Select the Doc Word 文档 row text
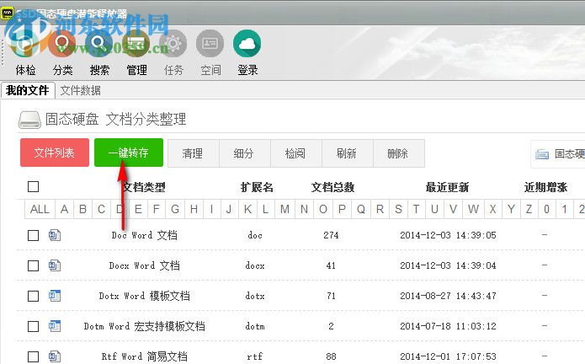 pyautogui.click(x=145, y=235)
